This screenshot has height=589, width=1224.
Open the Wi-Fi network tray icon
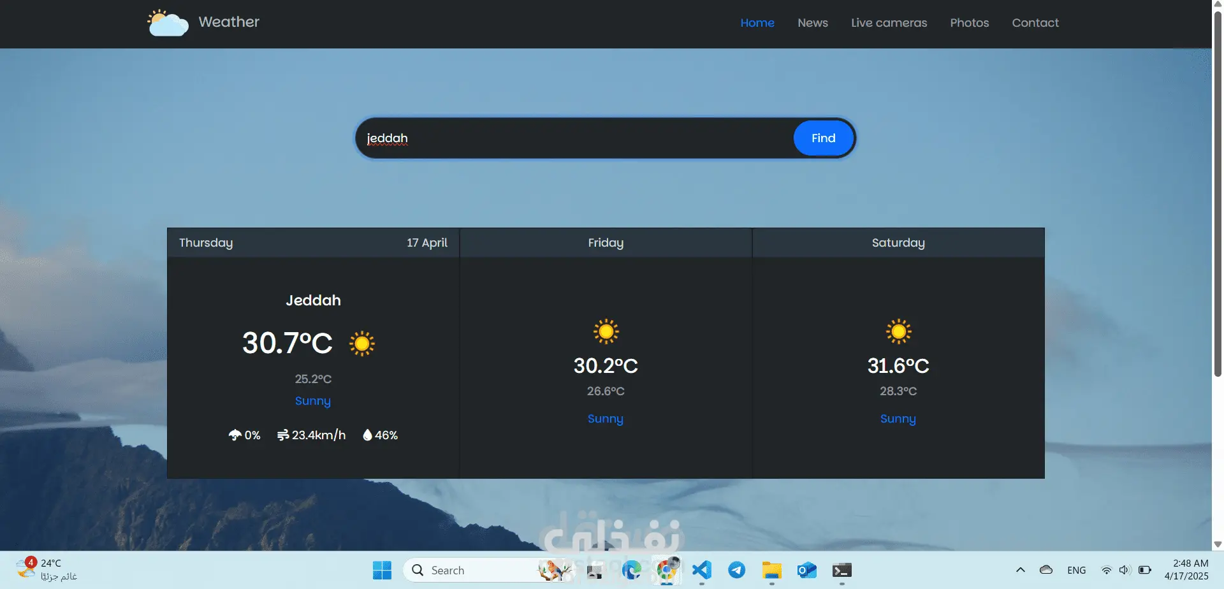tap(1106, 570)
